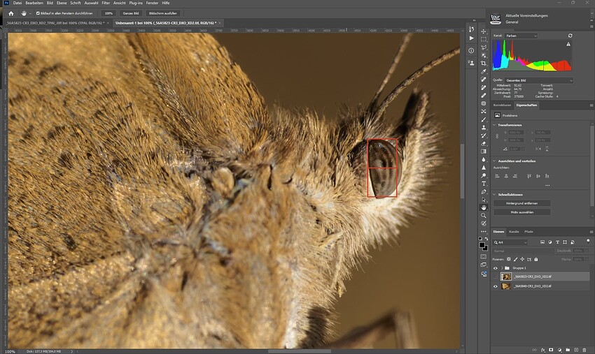Delete layer using the trash icon
595x354 pixels.
click(584, 350)
